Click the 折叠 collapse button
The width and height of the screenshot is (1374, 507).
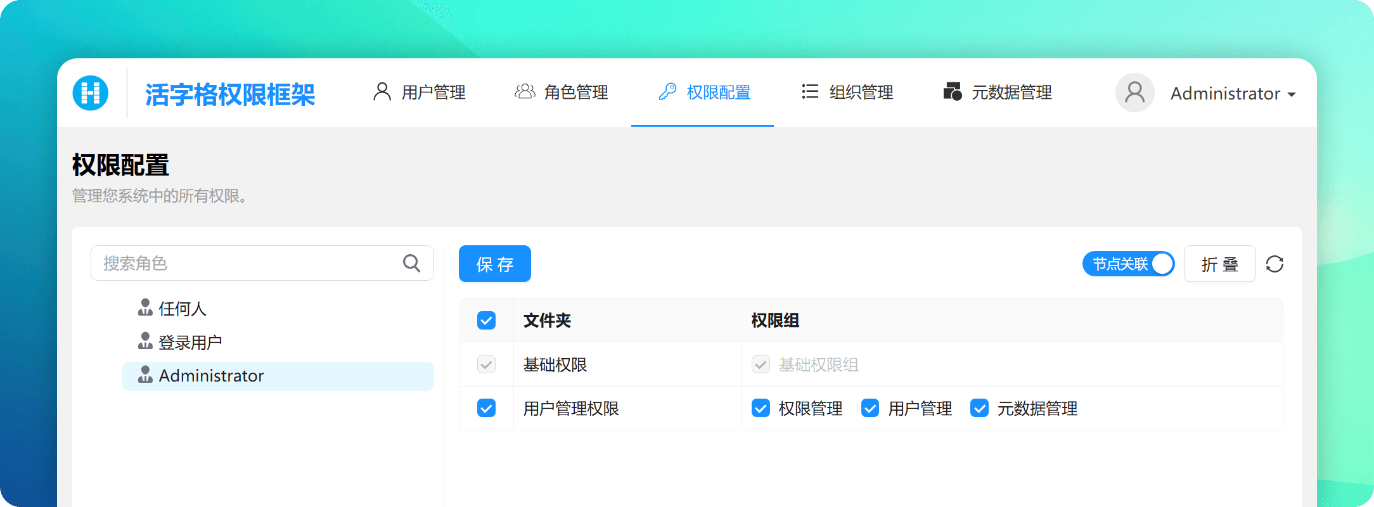click(x=1219, y=264)
